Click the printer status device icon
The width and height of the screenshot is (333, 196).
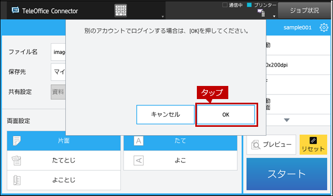click(x=261, y=13)
